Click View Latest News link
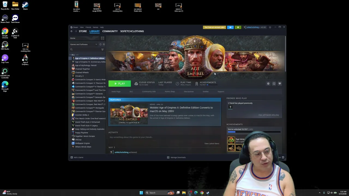The height and width of the screenshot is (196, 349). coord(212,143)
